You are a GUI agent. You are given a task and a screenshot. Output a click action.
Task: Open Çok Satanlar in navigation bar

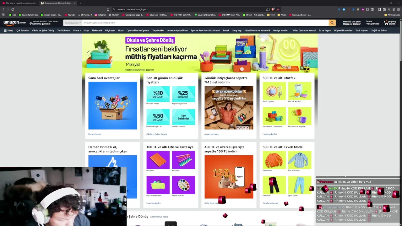[23, 30]
